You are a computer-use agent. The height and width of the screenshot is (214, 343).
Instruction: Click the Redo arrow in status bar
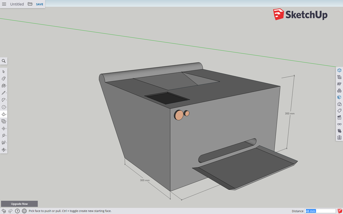point(10,211)
